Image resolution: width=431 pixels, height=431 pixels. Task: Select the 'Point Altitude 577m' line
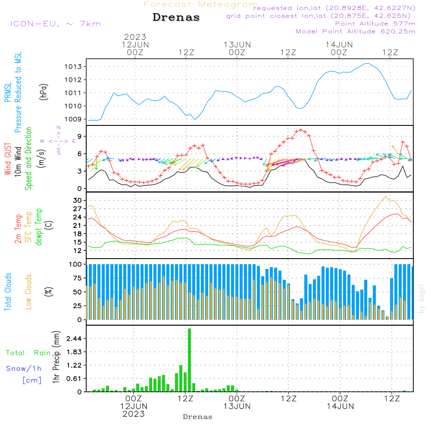375,24
